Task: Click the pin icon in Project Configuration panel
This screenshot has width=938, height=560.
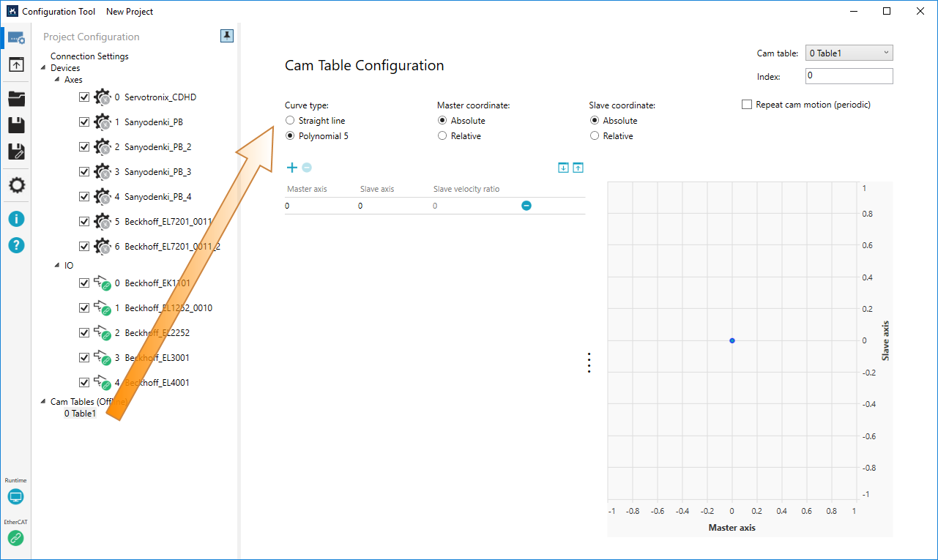Action: click(x=227, y=36)
